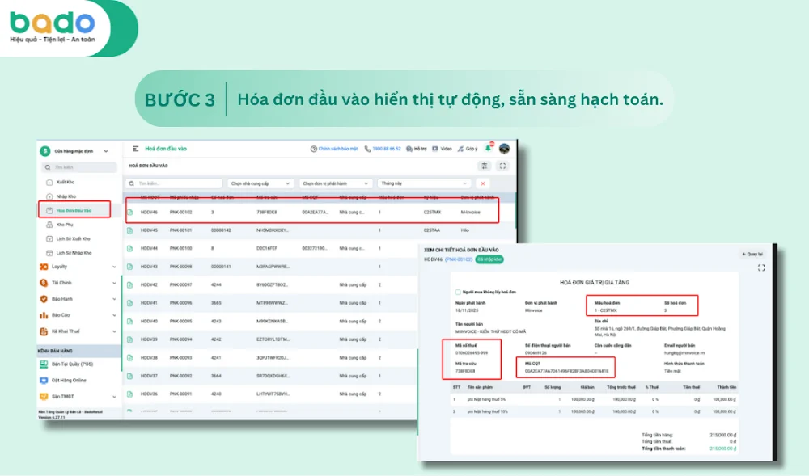Click the Kê Khai Thuế document icon
Viewport: 809px width, 476px height.
click(44, 331)
